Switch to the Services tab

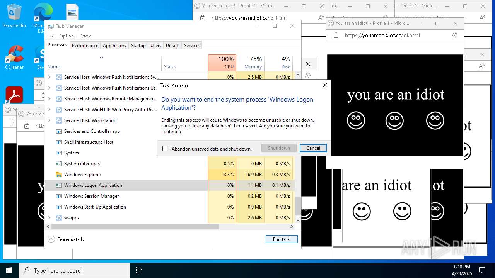point(192,46)
